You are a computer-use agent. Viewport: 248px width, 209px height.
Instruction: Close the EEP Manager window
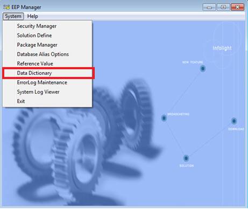237,8
